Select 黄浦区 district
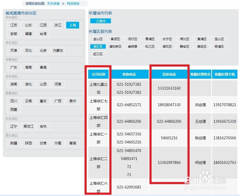240x196 pixels. click(x=202, y=39)
